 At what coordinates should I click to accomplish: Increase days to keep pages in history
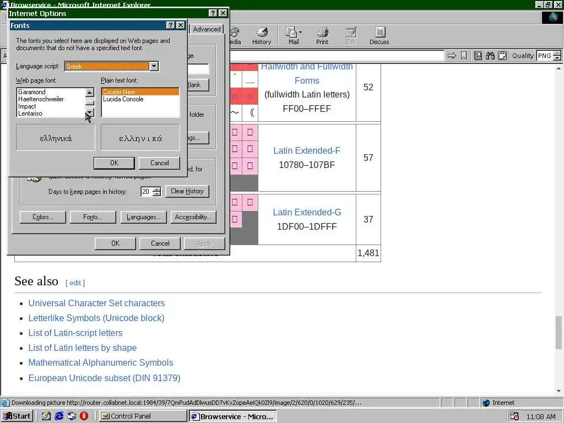point(156,189)
